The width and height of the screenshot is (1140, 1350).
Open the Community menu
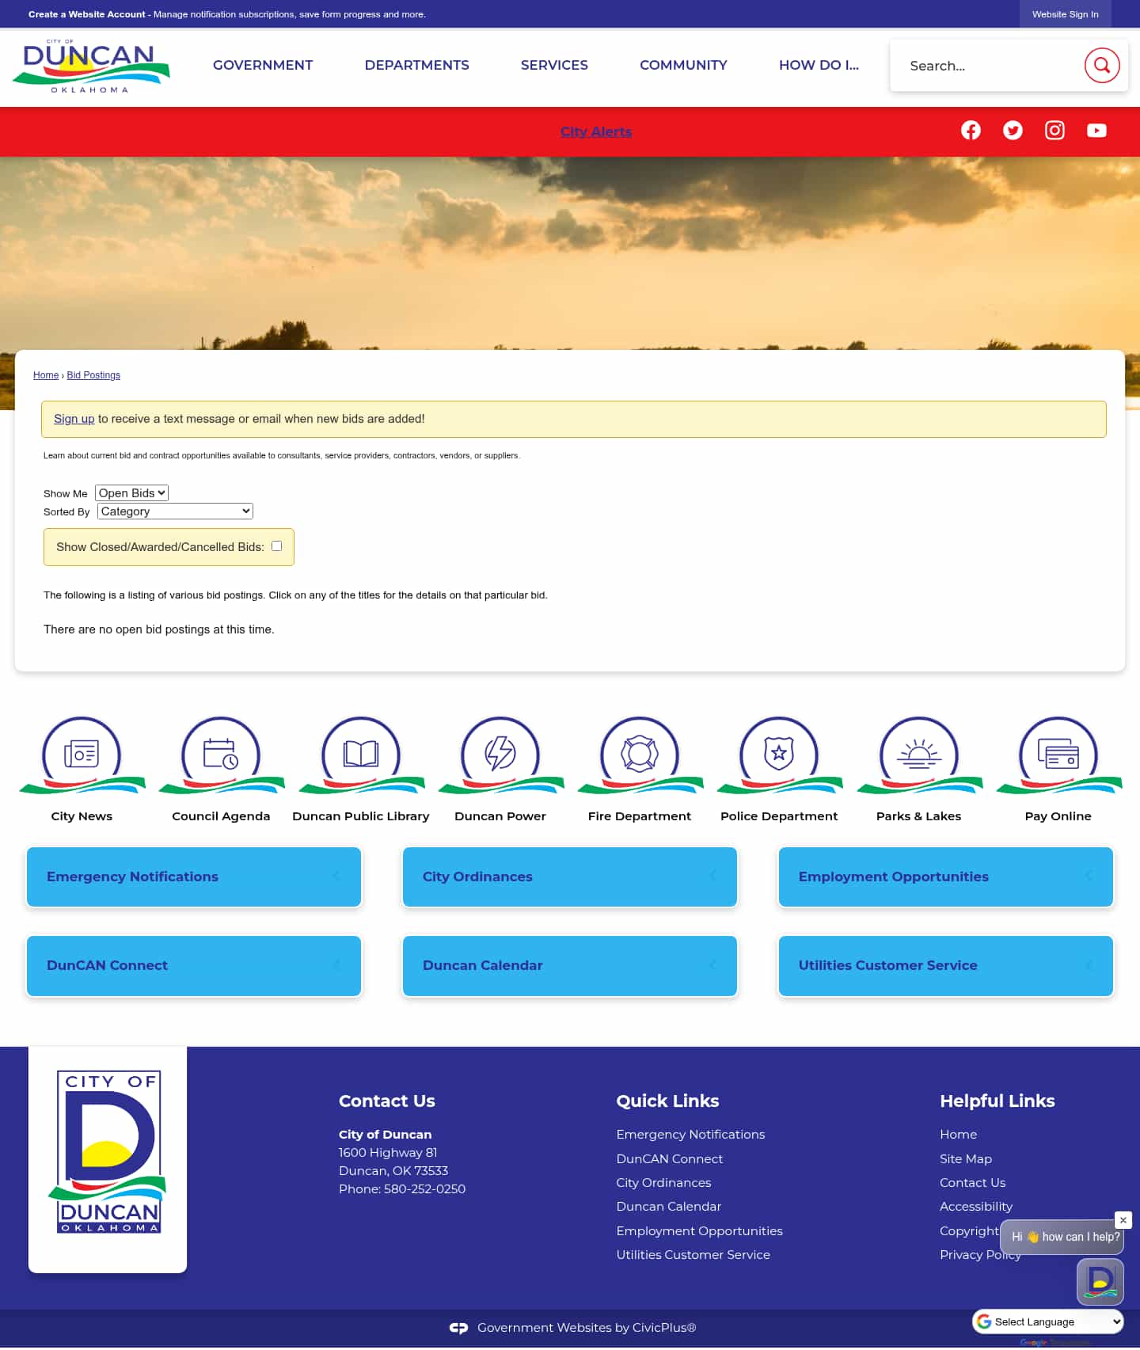click(x=683, y=65)
